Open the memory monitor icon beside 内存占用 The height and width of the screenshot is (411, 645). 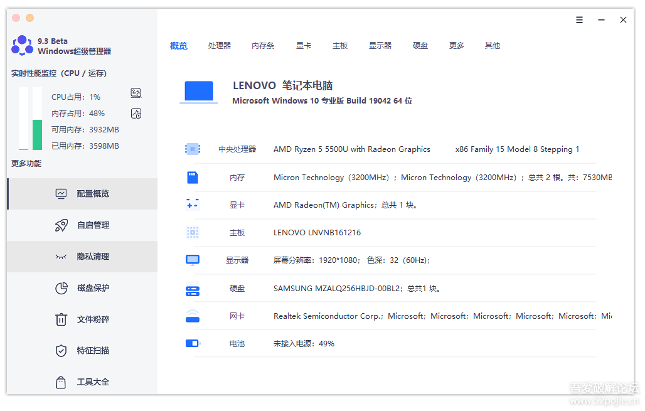point(136,114)
